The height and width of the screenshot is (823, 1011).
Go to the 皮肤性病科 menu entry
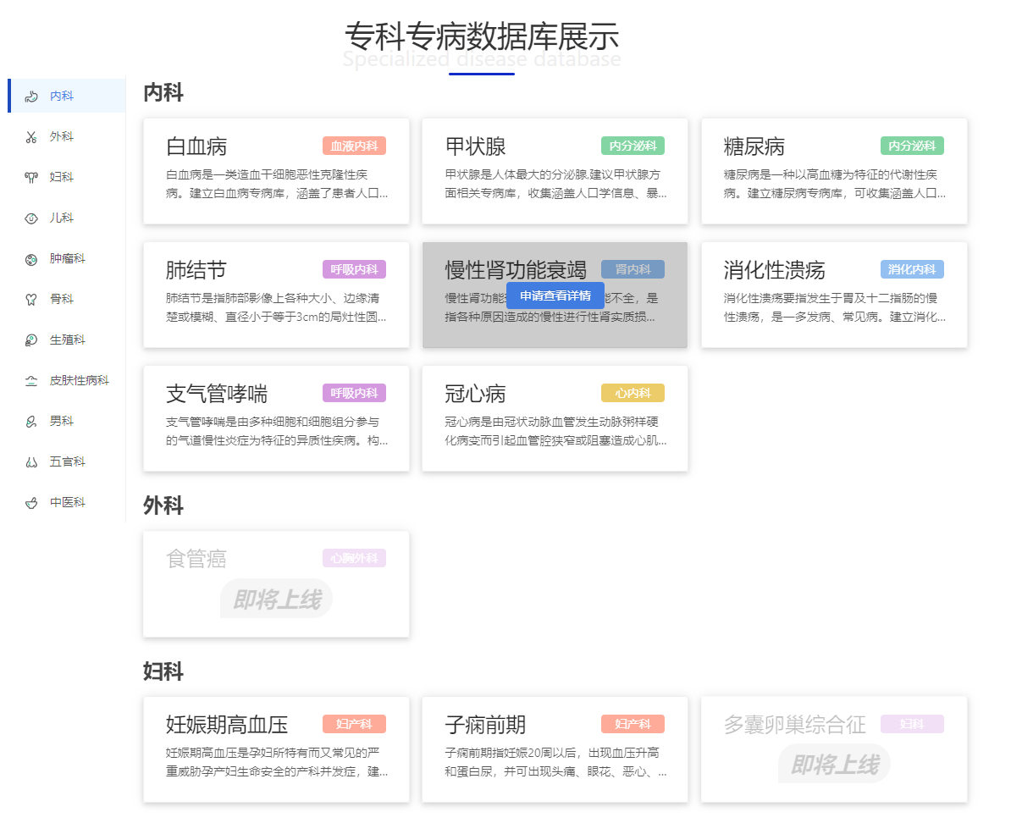click(80, 381)
